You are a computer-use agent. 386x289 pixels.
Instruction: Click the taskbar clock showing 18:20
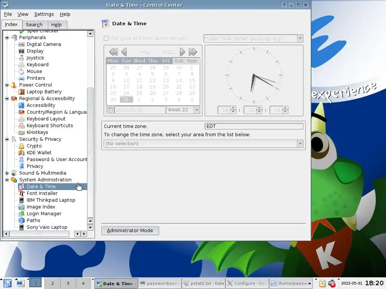(x=374, y=283)
